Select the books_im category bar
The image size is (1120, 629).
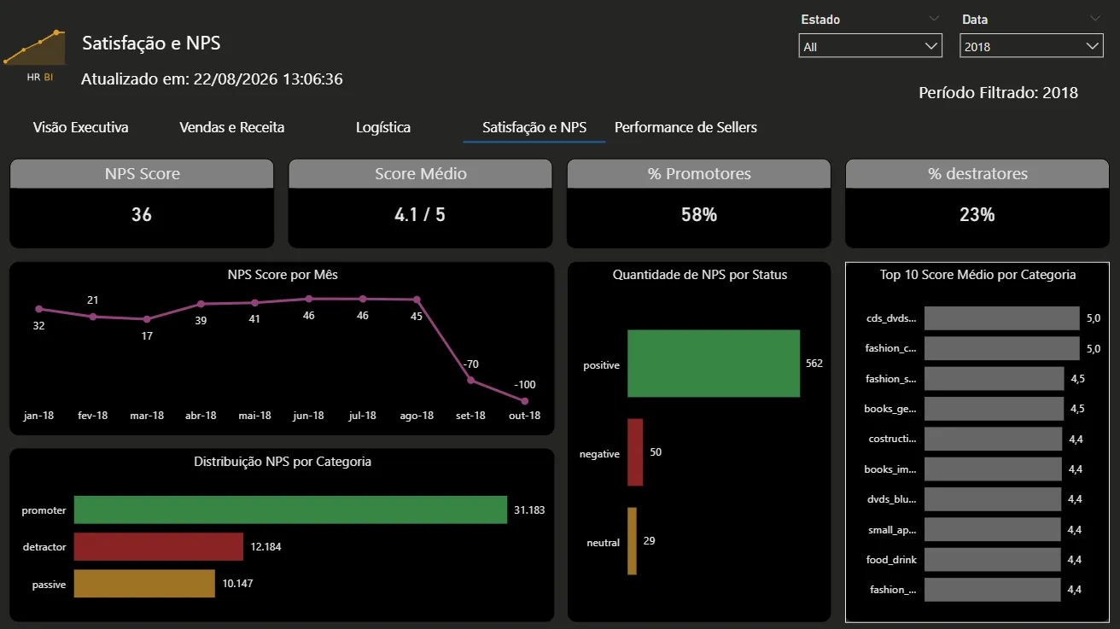tap(993, 469)
